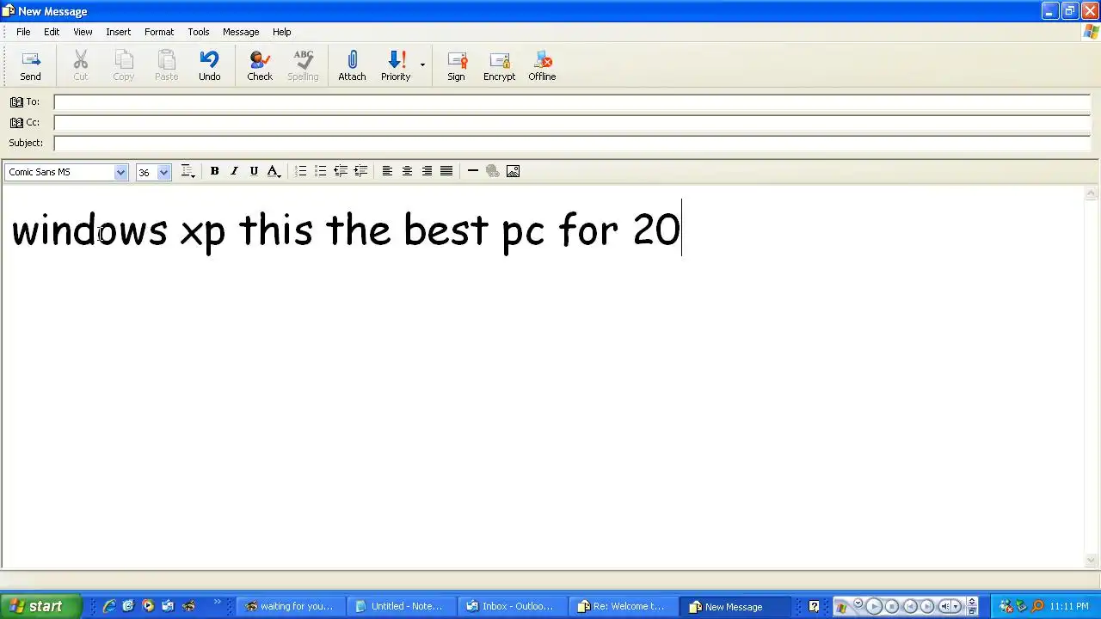
Task: Open the Insert menu
Action: pyautogui.click(x=119, y=32)
